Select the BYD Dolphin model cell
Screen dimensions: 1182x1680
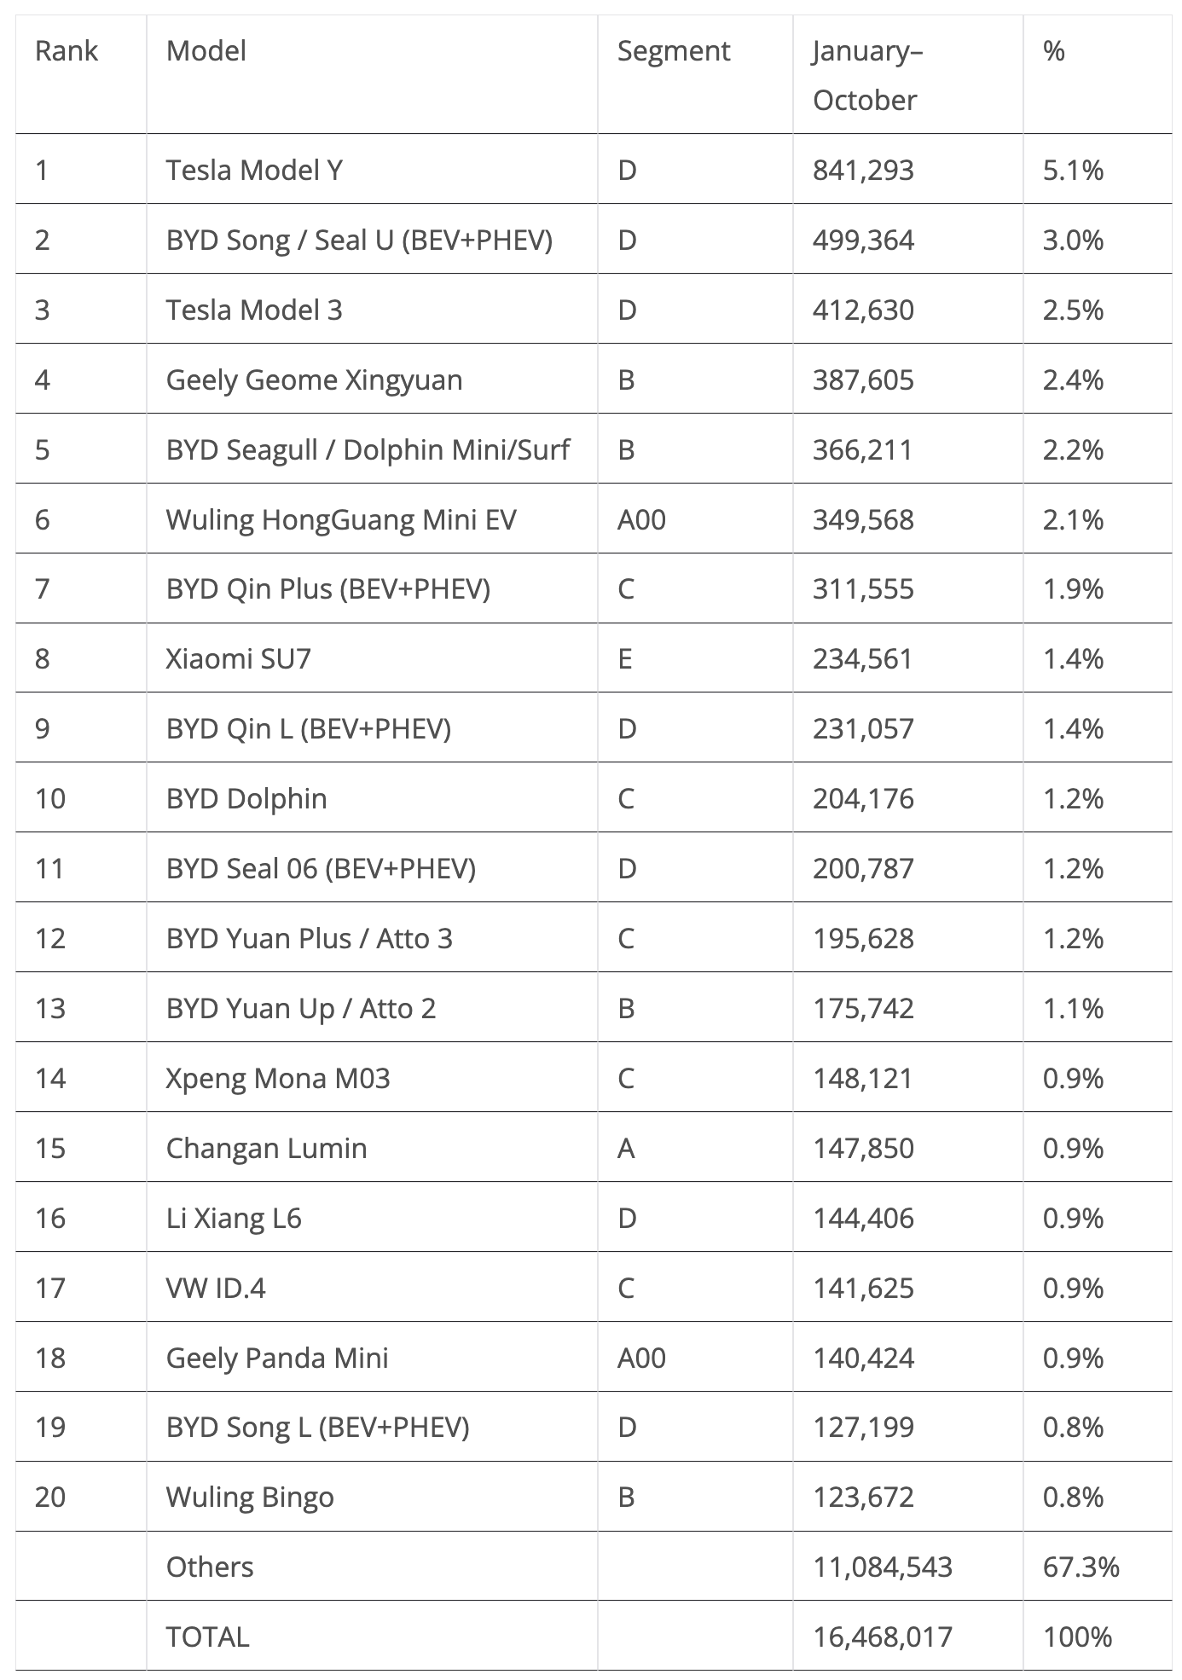pos(246,798)
